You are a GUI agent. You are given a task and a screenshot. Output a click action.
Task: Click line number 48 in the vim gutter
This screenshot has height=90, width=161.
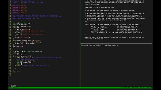coord(10,75)
